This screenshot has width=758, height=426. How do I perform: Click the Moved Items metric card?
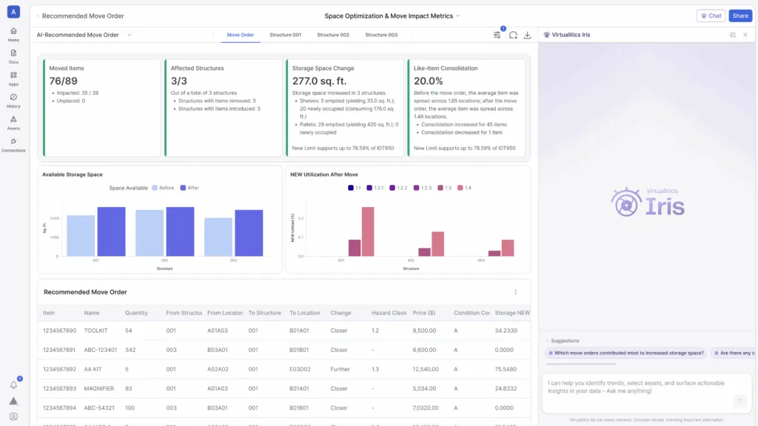pos(101,108)
